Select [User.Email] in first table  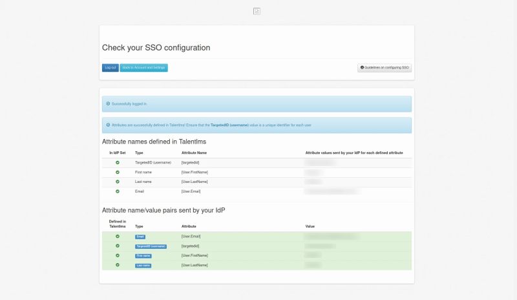tap(191, 191)
